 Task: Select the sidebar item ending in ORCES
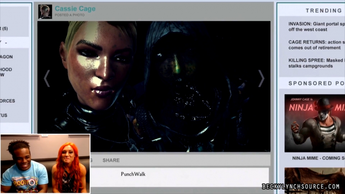point(8,101)
